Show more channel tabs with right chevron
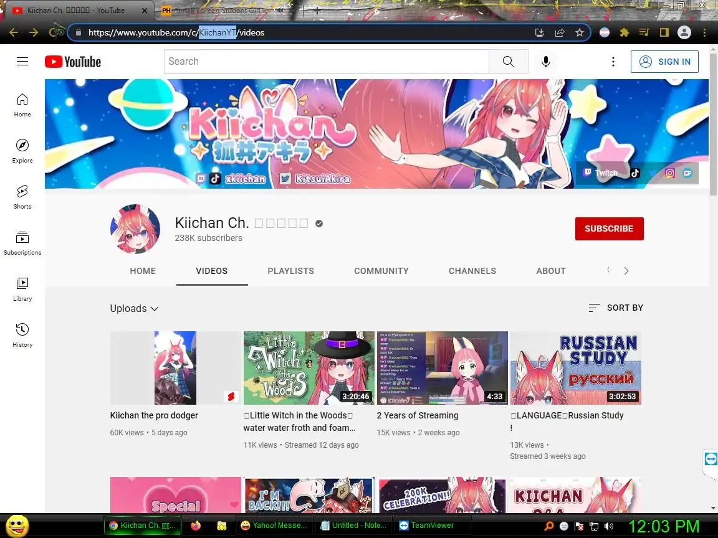 pyautogui.click(x=626, y=271)
